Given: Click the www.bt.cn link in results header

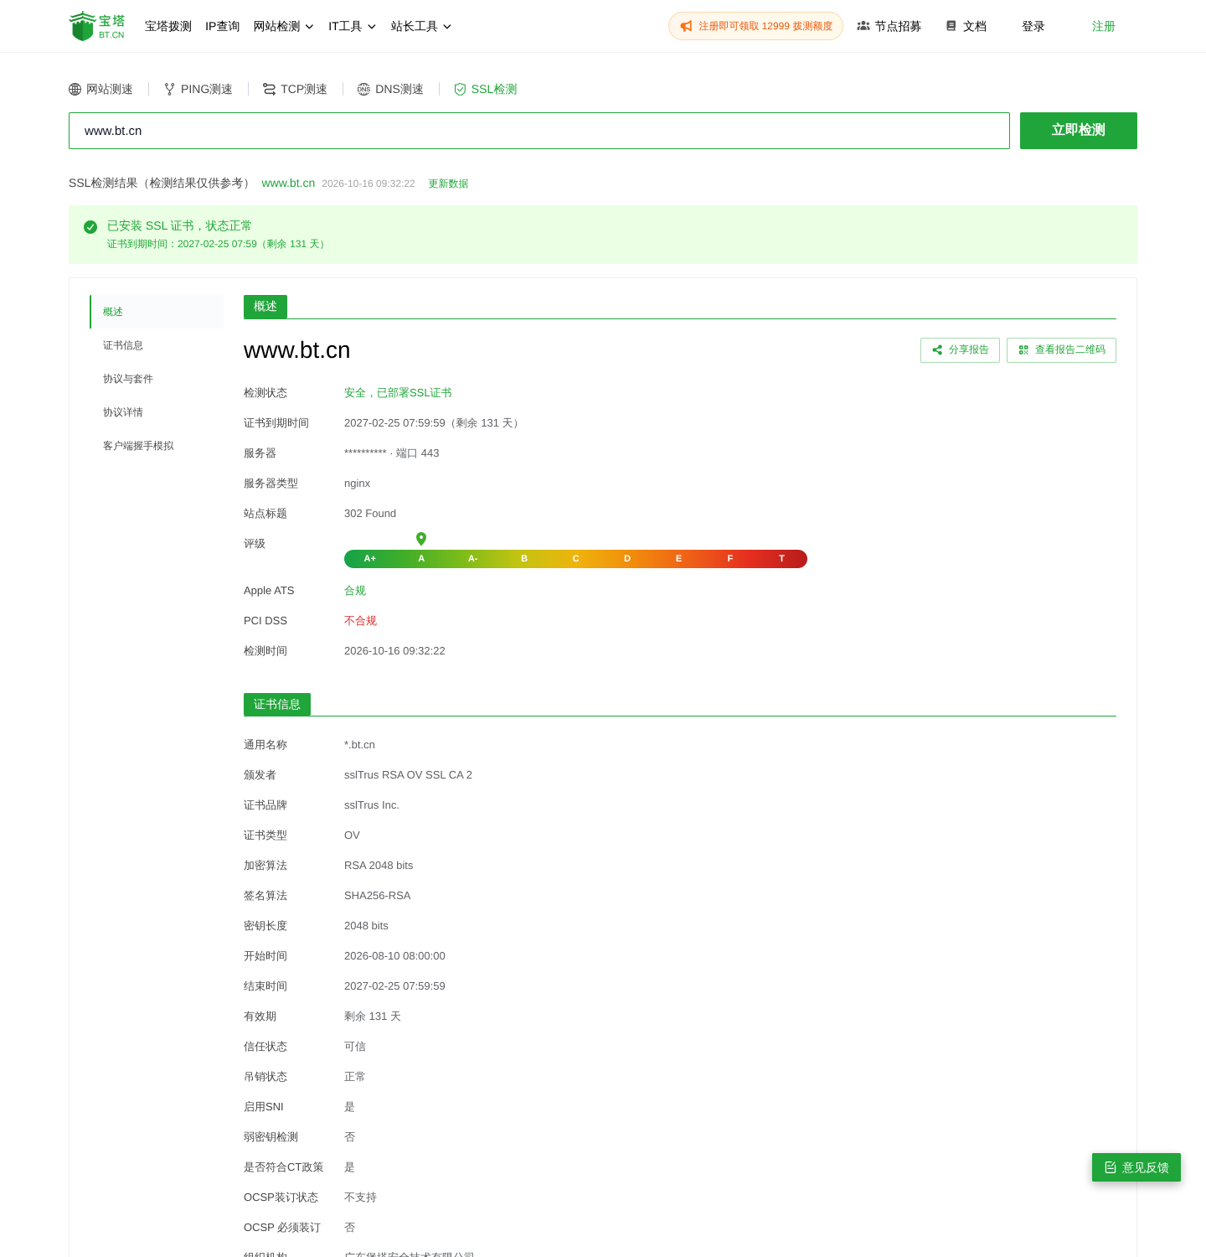Looking at the screenshot, I should [x=288, y=184].
